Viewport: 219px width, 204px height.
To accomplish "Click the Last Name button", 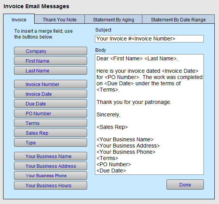I will (x=51, y=70).
